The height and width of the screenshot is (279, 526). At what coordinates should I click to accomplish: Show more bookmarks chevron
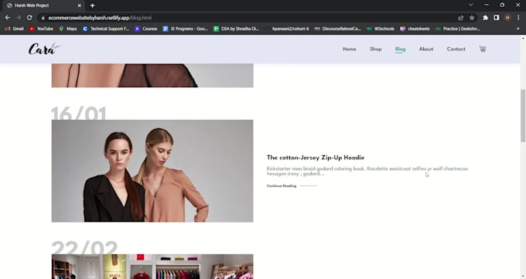(x=518, y=29)
